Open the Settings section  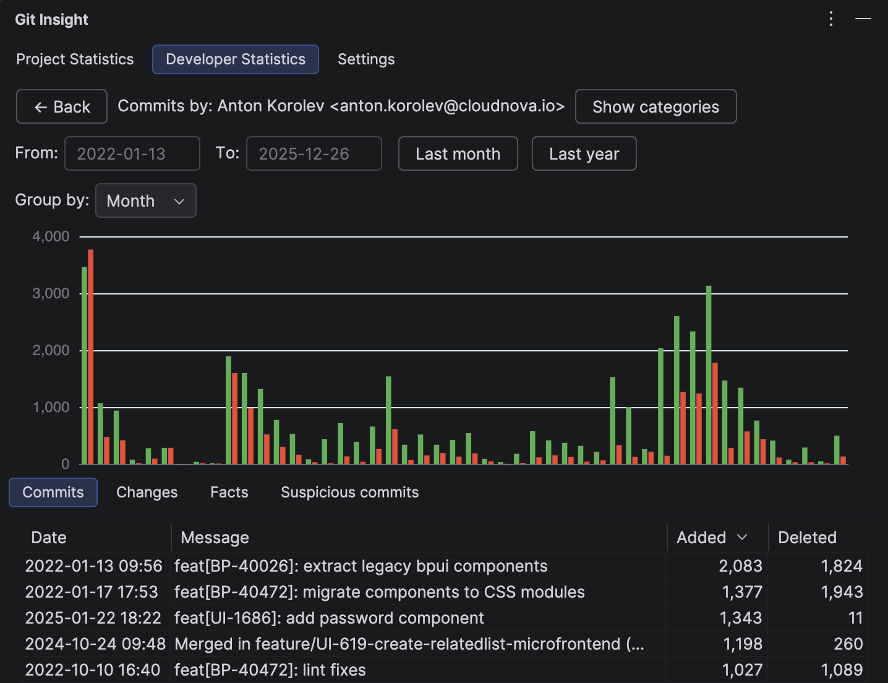(x=365, y=59)
